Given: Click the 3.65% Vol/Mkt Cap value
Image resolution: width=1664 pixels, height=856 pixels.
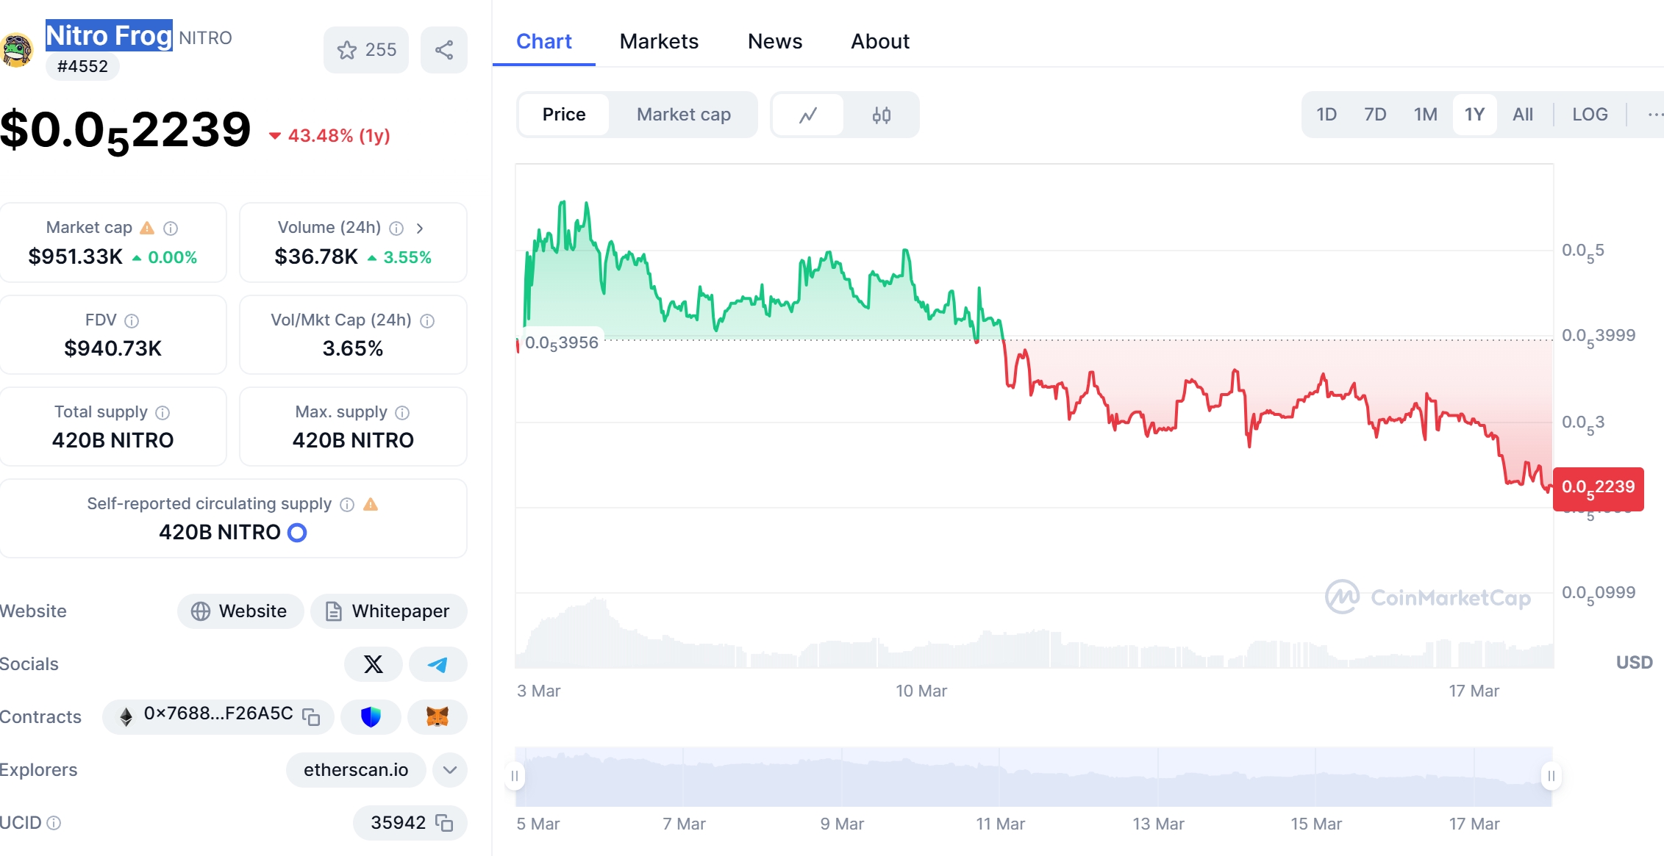Looking at the screenshot, I should pyautogui.click(x=353, y=348).
